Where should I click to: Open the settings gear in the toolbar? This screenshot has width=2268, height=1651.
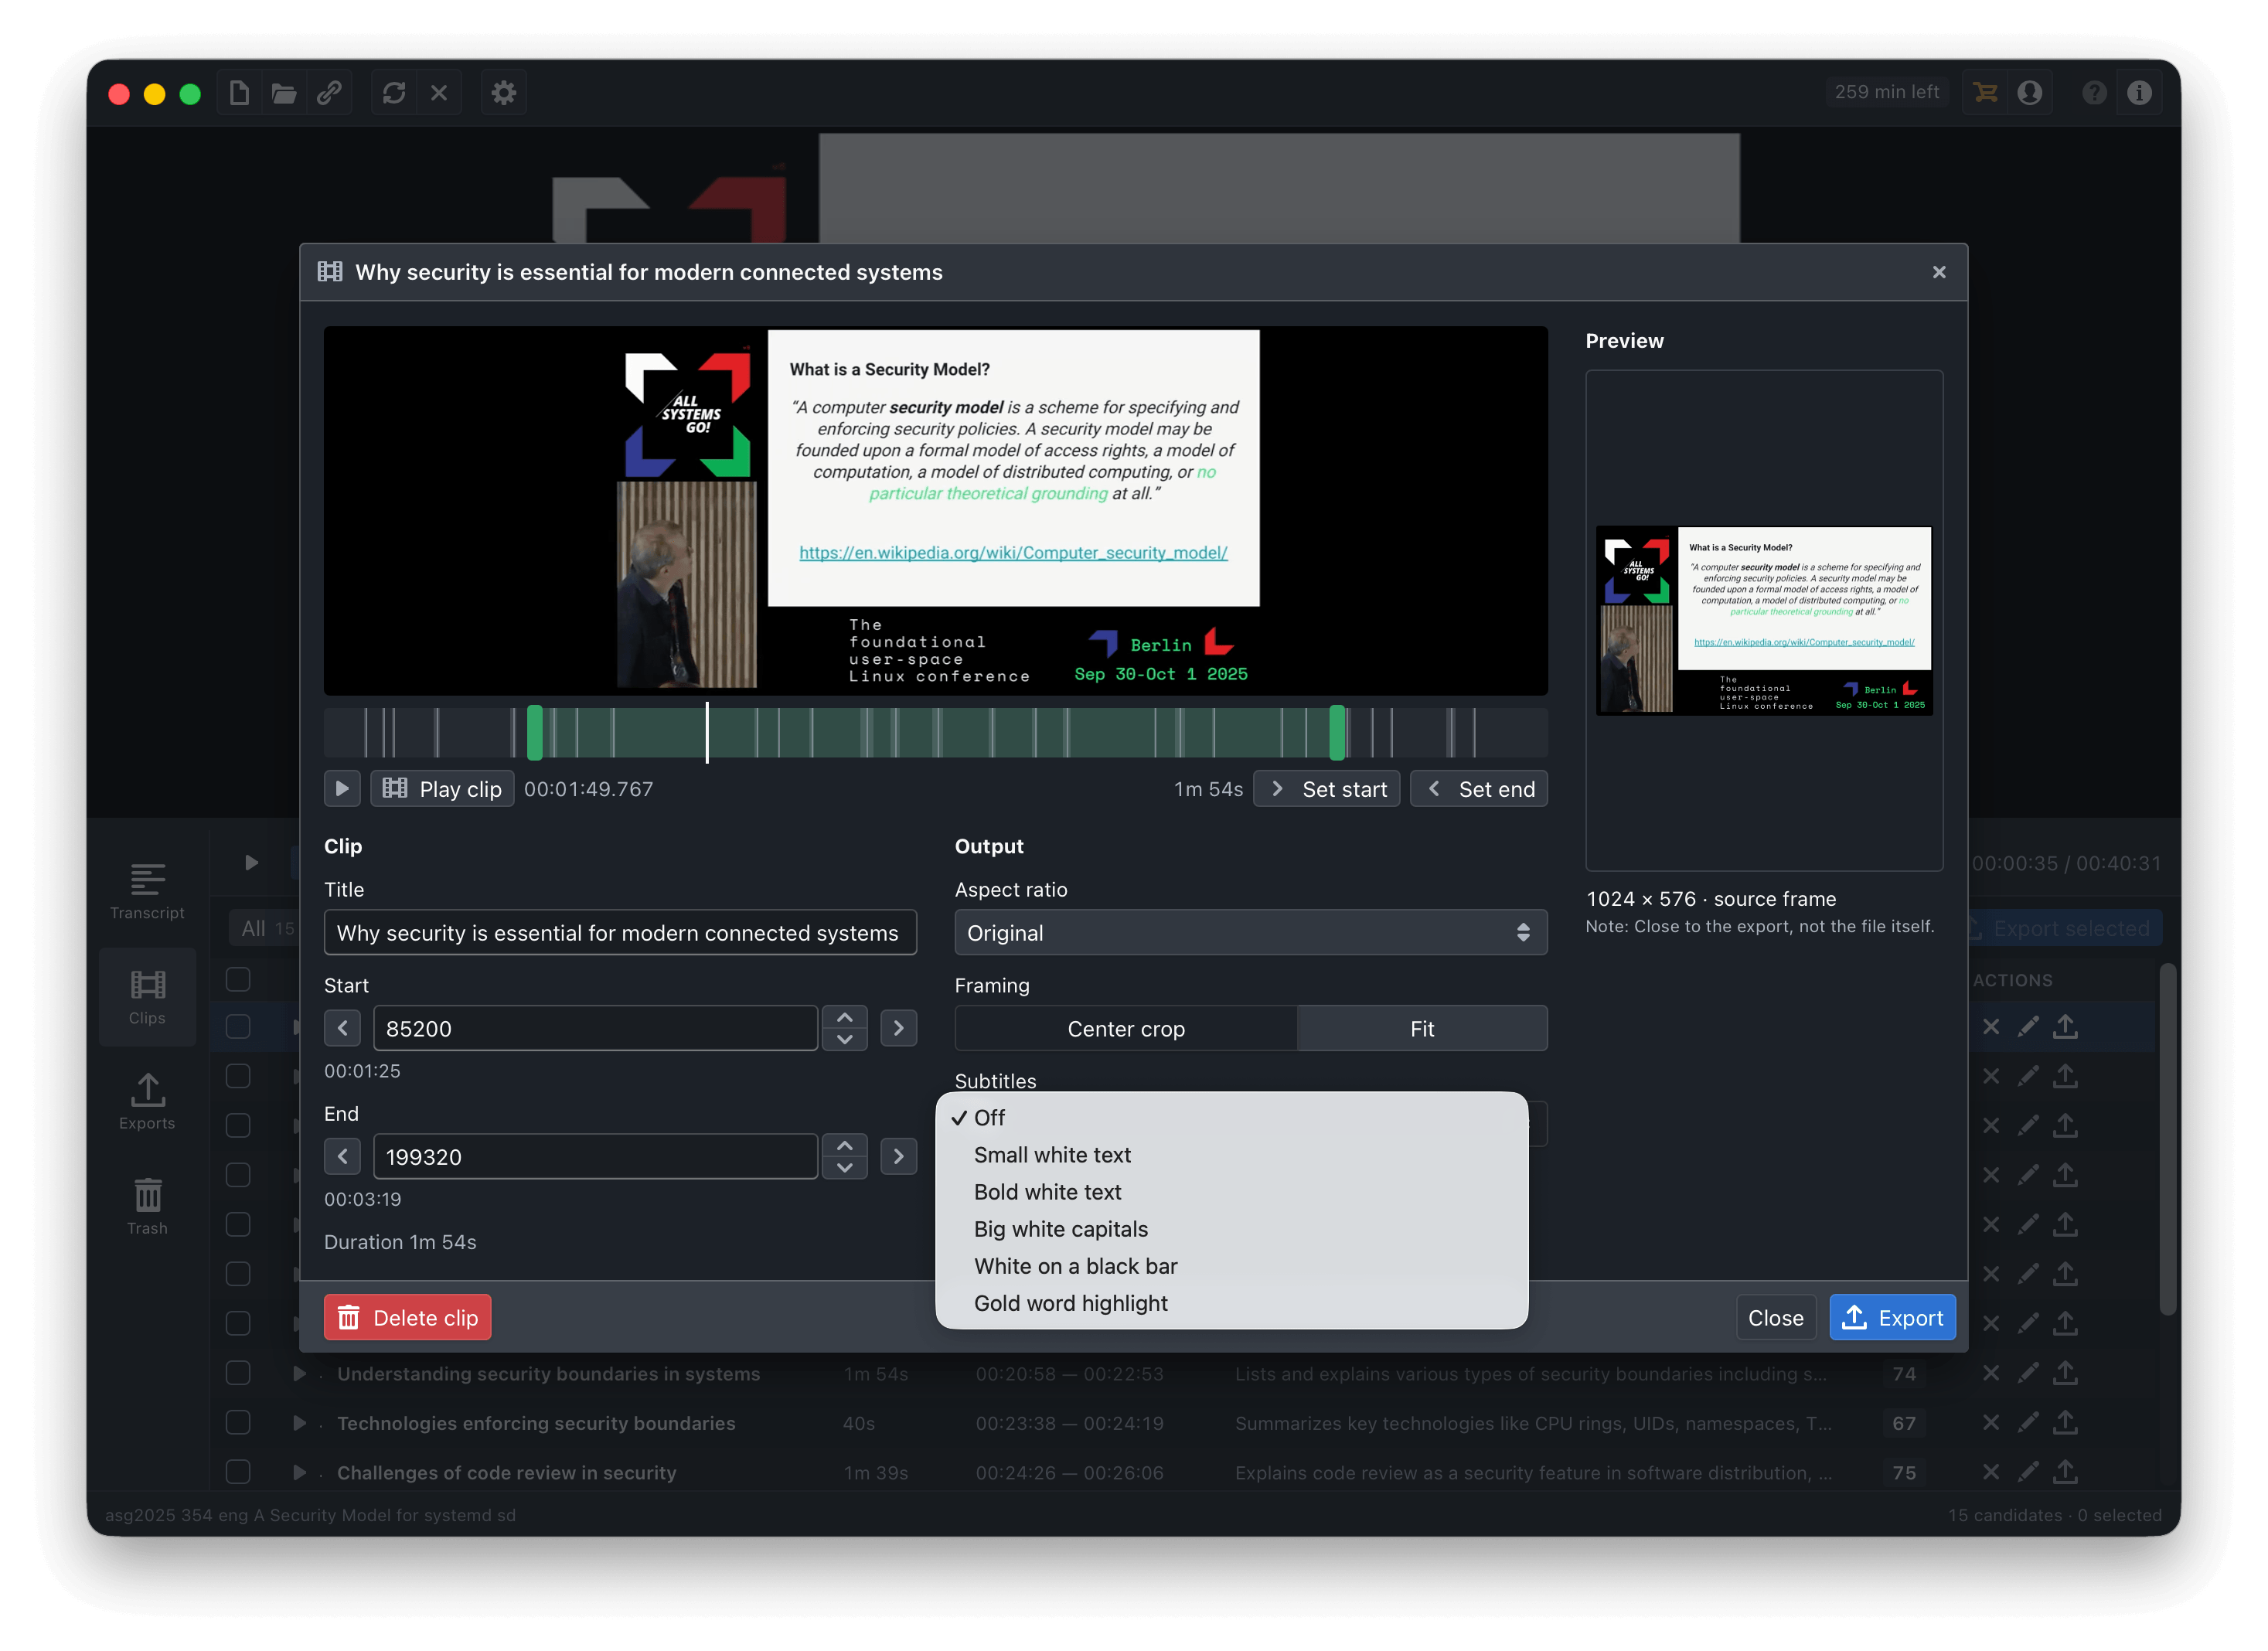(503, 93)
